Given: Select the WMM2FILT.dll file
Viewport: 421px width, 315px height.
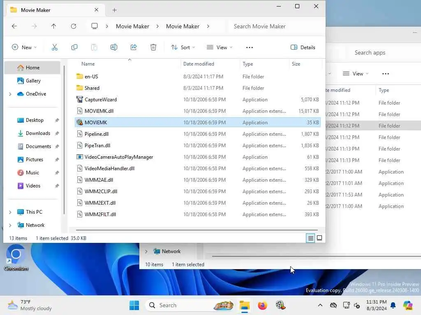Looking at the screenshot, I should [x=198, y=214].
